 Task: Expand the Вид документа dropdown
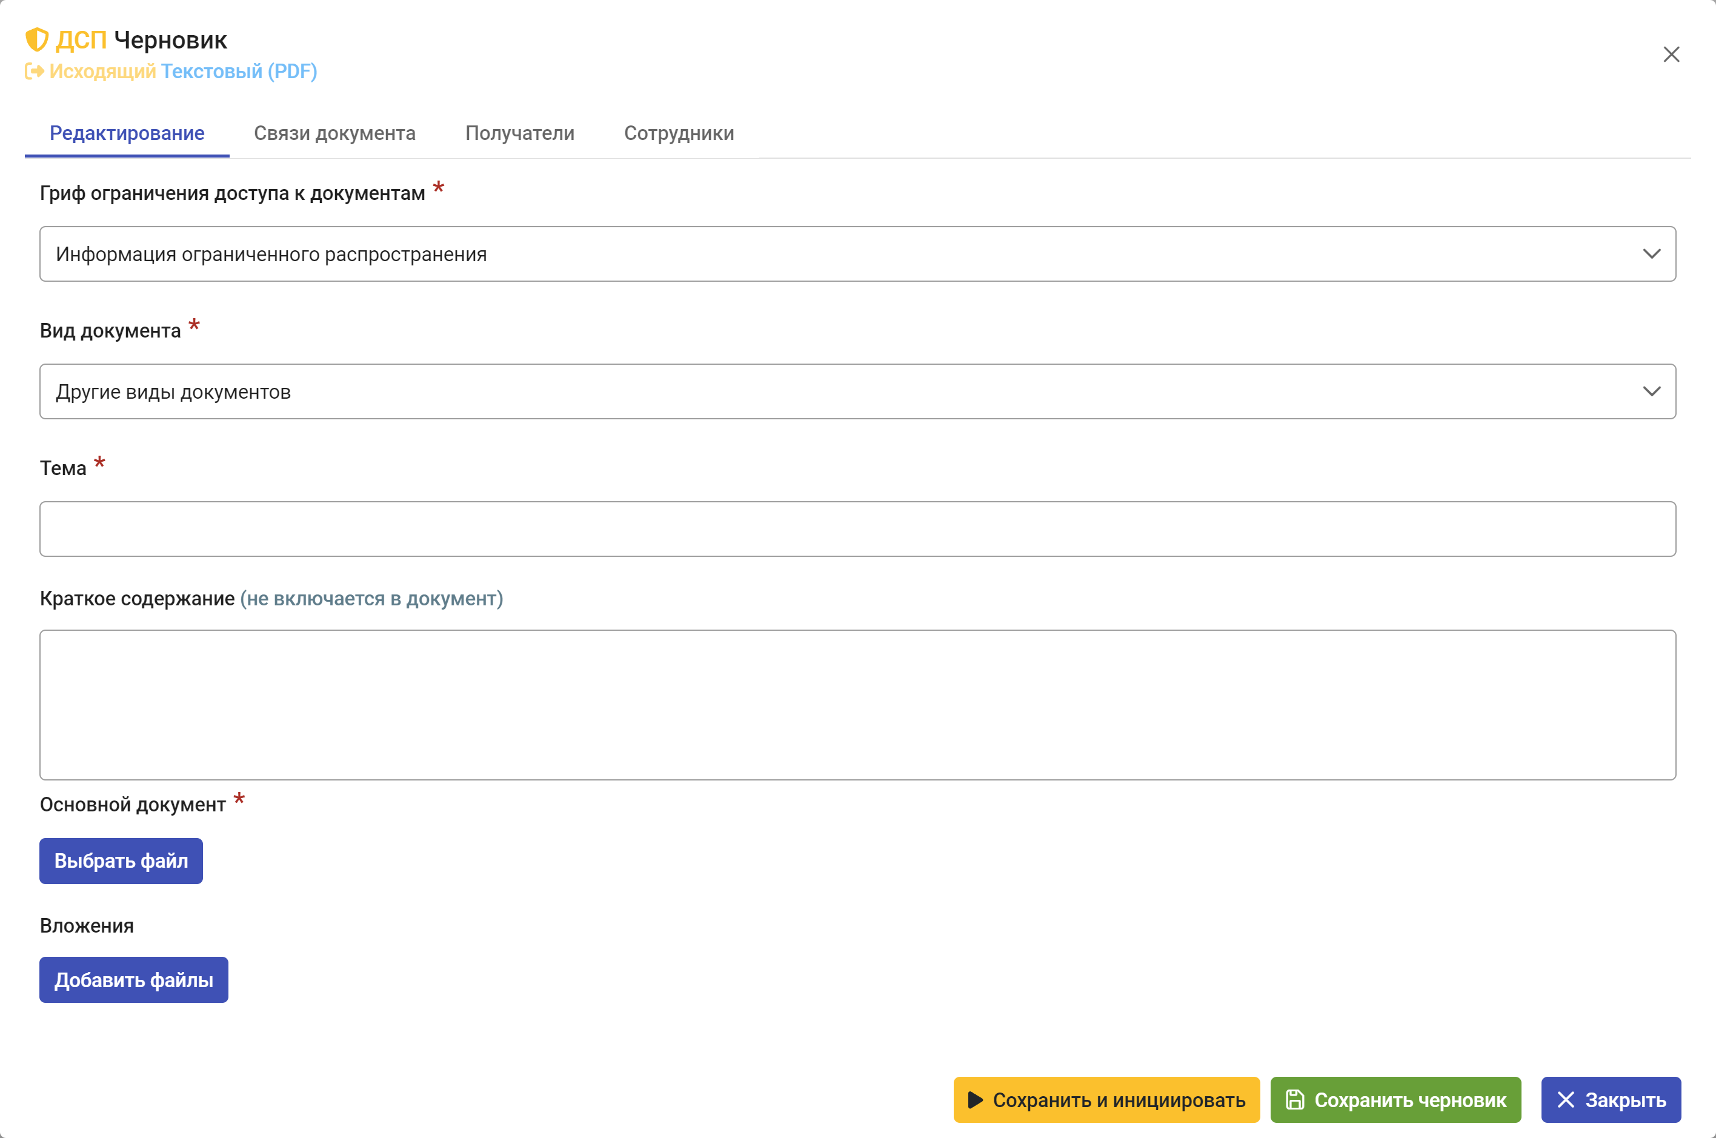tap(857, 391)
